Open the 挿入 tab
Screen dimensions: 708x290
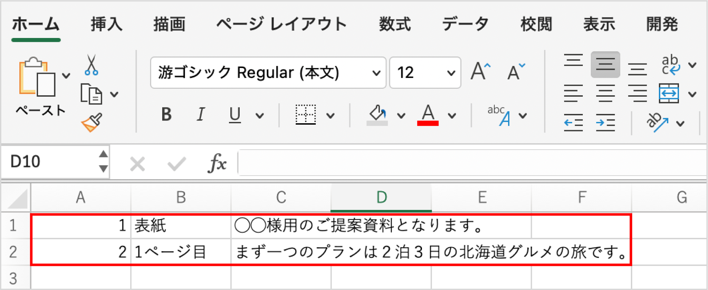point(107,24)
